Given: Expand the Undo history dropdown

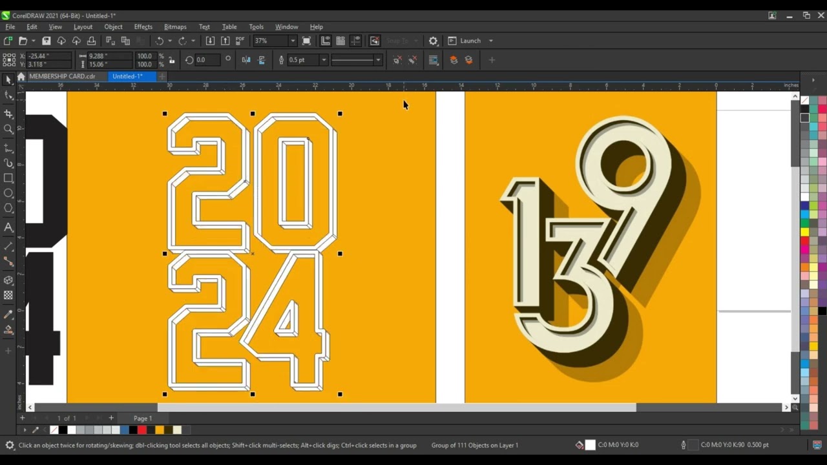Looking at the screenshot, I should [x=170, y=41].
